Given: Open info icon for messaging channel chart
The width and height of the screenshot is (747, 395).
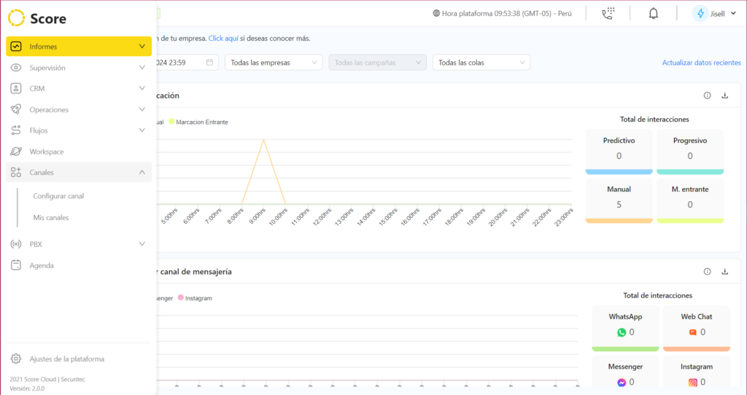Looking at the screenshot, I should click(707, 271).
